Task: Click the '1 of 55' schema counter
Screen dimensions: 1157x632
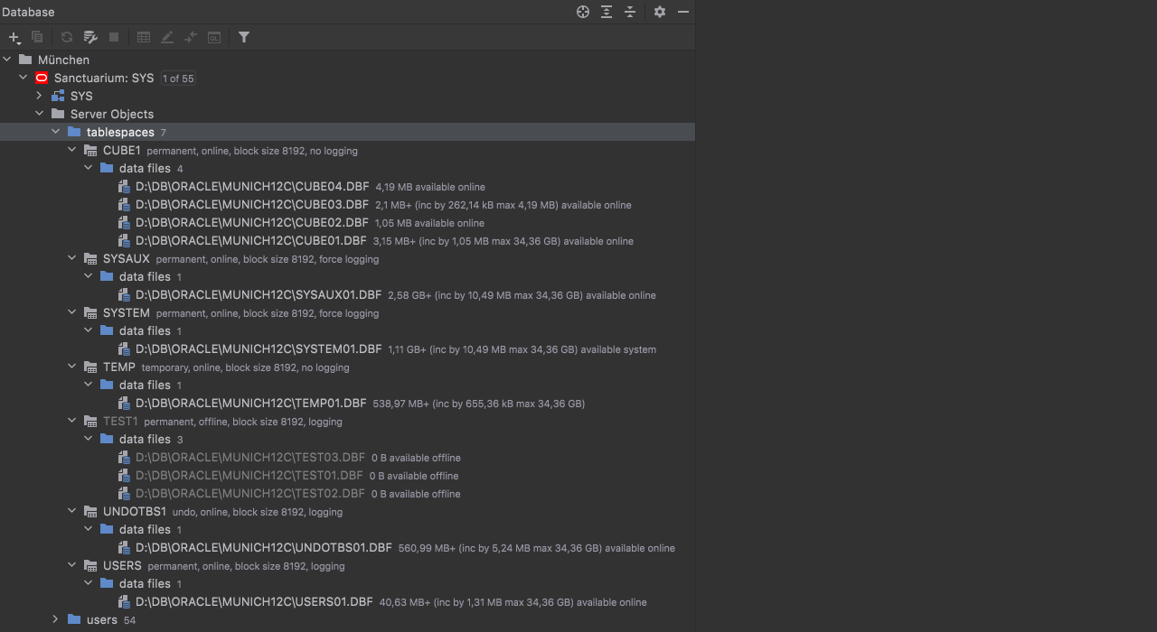Action: (178, 79)
